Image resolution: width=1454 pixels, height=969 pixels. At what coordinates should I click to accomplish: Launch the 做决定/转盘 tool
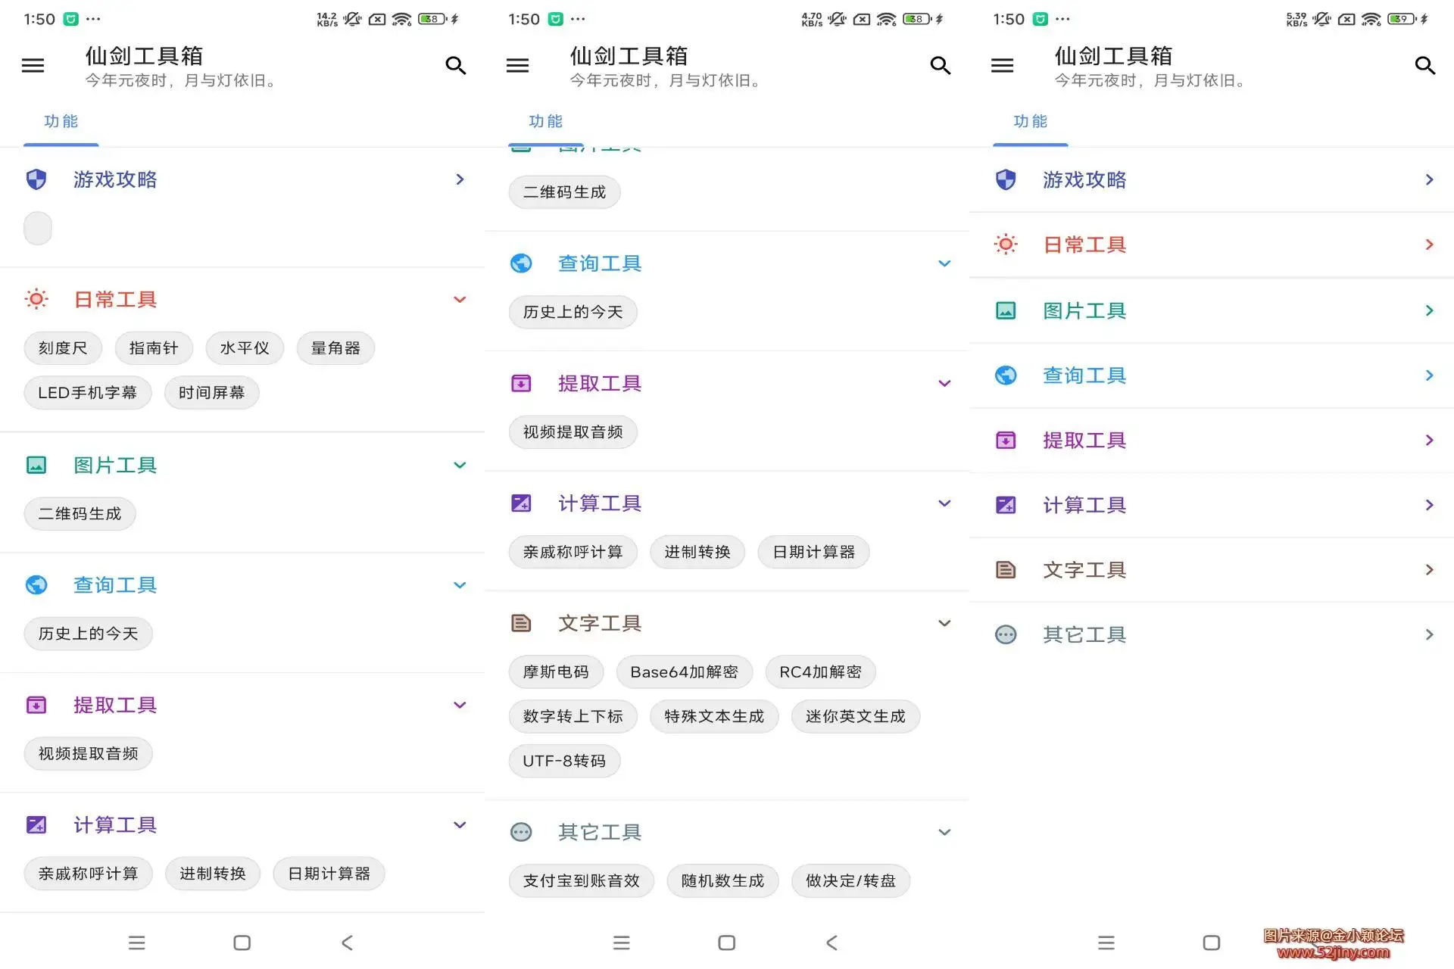point(850,880)
